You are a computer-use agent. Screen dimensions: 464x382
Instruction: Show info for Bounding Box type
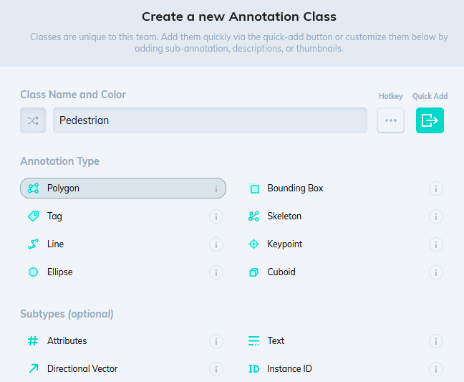coord(436,188)
